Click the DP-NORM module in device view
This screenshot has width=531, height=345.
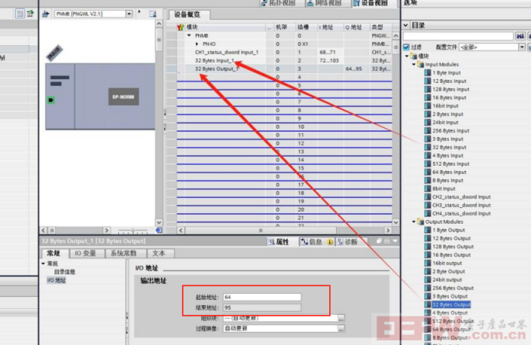(124, 97)
